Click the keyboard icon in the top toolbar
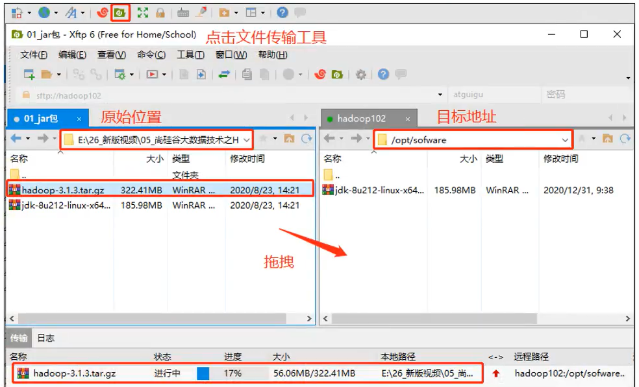Screen dimensions: 639x387 pyautogui.click(x=183, y=13)
